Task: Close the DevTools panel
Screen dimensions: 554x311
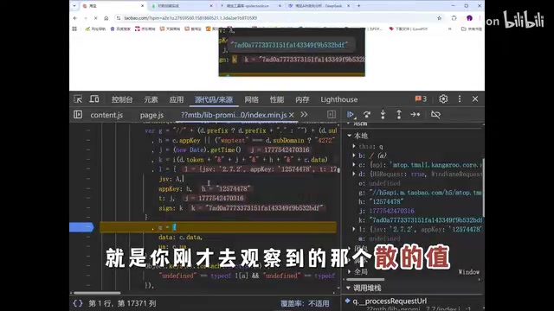Action: pos(475,99)
